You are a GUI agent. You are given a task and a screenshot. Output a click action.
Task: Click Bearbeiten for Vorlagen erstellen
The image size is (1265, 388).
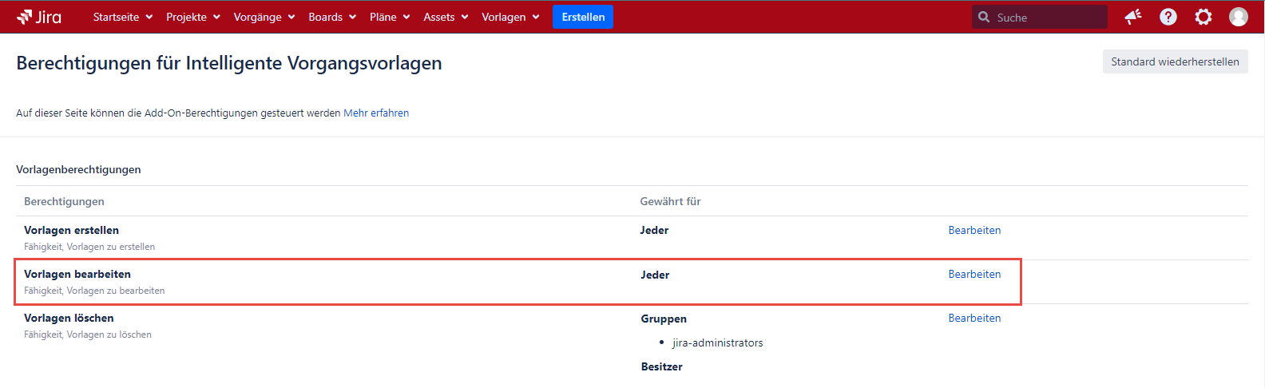[974, 230]
